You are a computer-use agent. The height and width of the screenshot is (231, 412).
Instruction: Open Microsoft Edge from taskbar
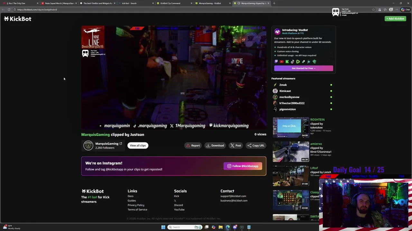tap(228, 227)
